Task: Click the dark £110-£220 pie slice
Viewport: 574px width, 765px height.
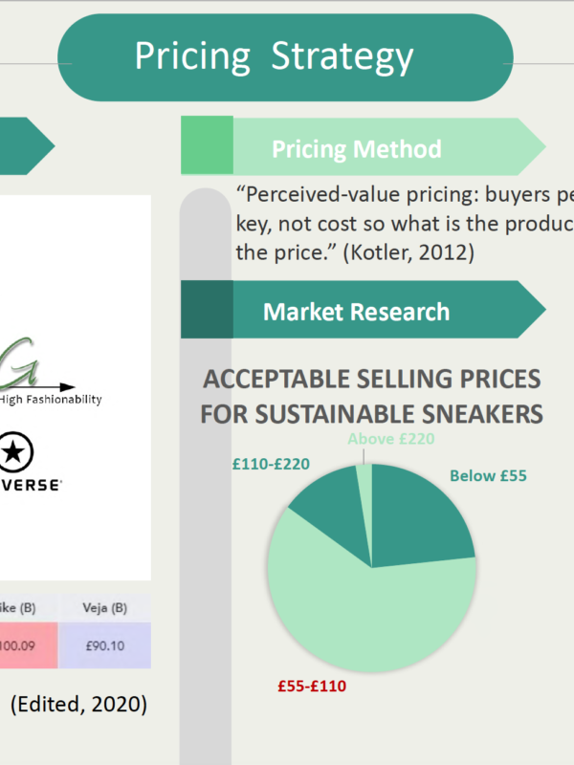Action: 334,505
